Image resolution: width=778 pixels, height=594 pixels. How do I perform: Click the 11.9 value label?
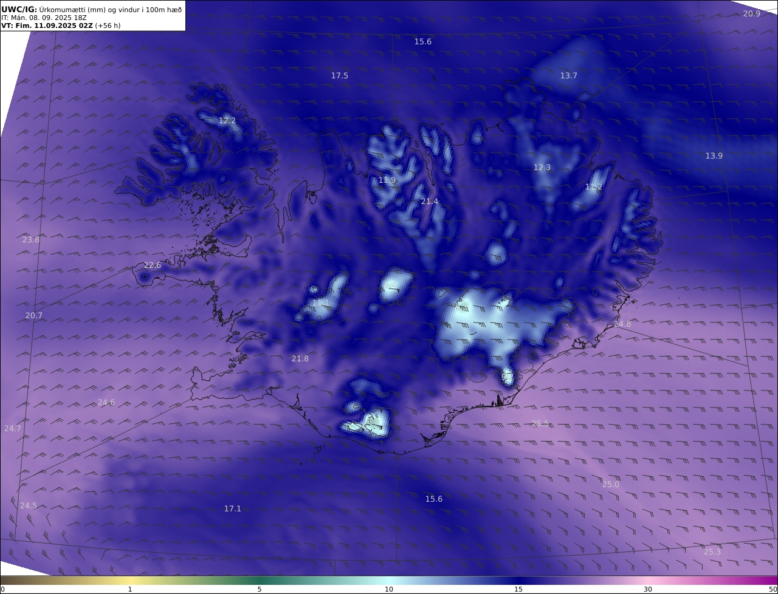tap(387, 180)
